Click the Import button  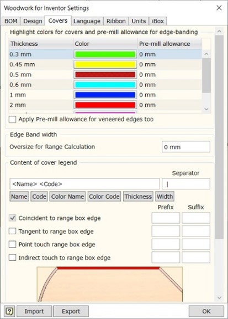pos(34,311)
